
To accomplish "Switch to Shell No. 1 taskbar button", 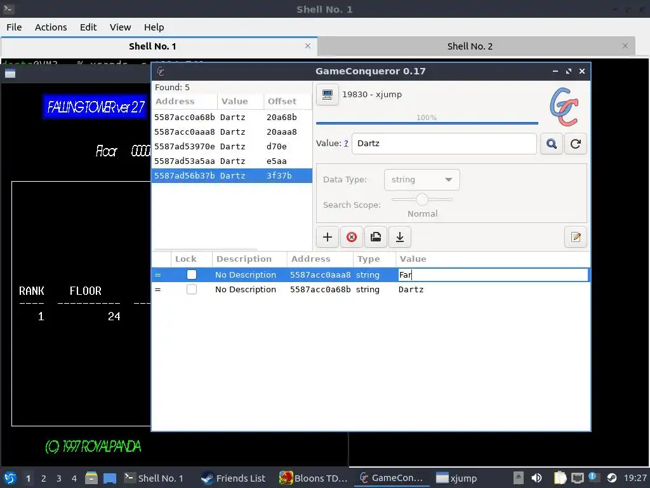I will 154,478.
